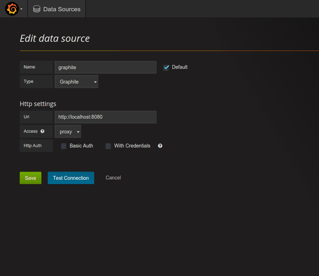
Task: Click the Data Sources database icon
Action: point(37,9)
